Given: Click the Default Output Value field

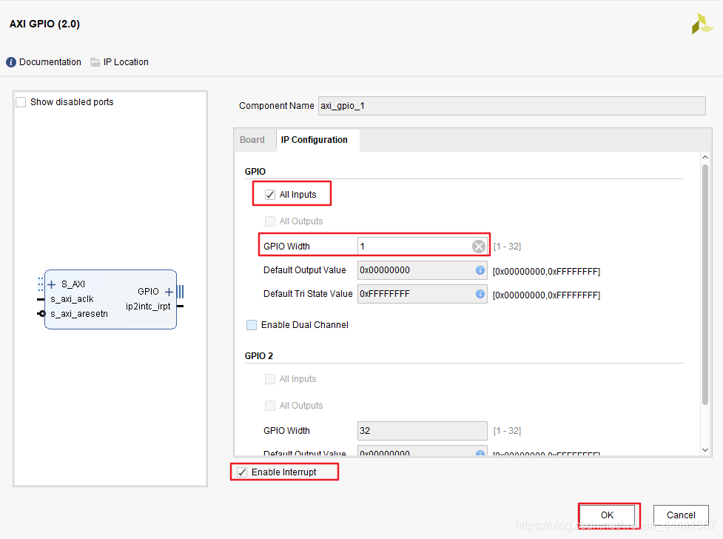Looking at the screenshot, I should pyautogui.click(x=423, y=270).
